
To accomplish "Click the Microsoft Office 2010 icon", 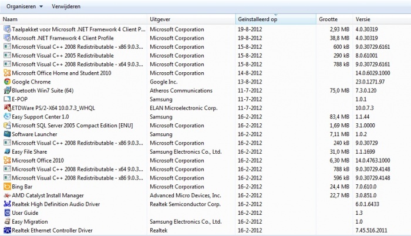I will 7,160.
